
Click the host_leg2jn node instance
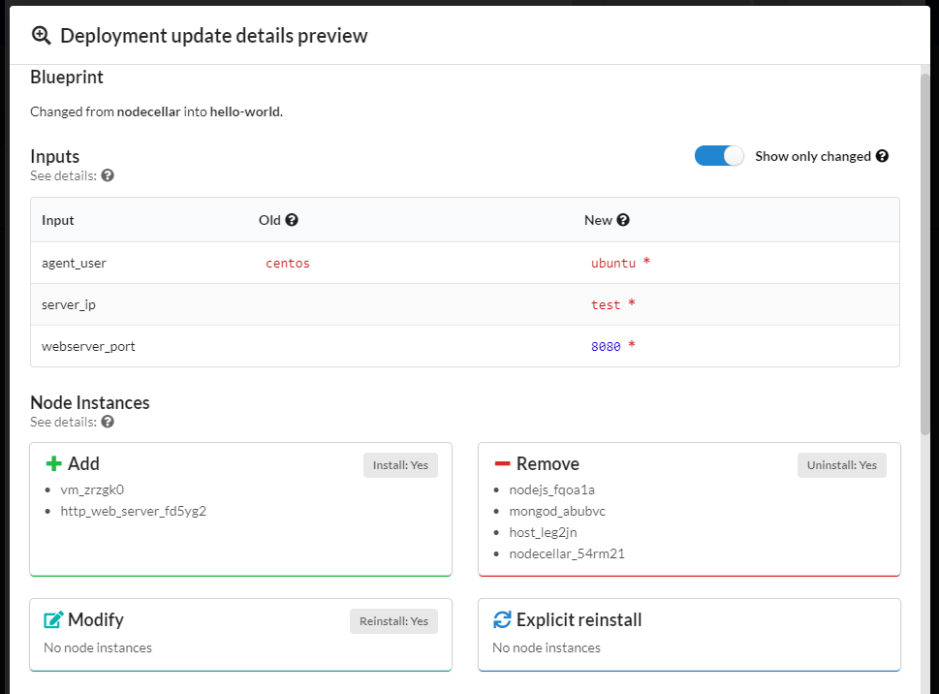point(544,532)
